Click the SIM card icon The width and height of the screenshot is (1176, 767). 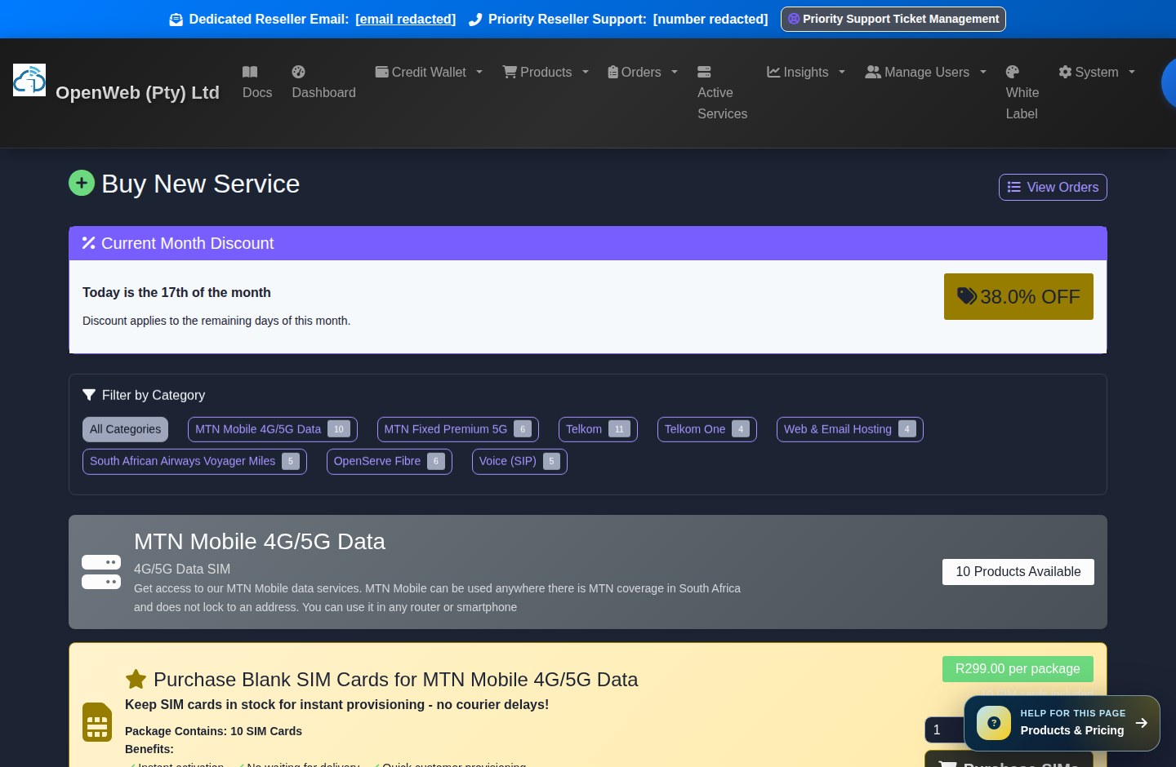coord(97,722)
